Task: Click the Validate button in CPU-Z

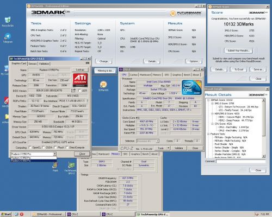Action: pos(178,148)
